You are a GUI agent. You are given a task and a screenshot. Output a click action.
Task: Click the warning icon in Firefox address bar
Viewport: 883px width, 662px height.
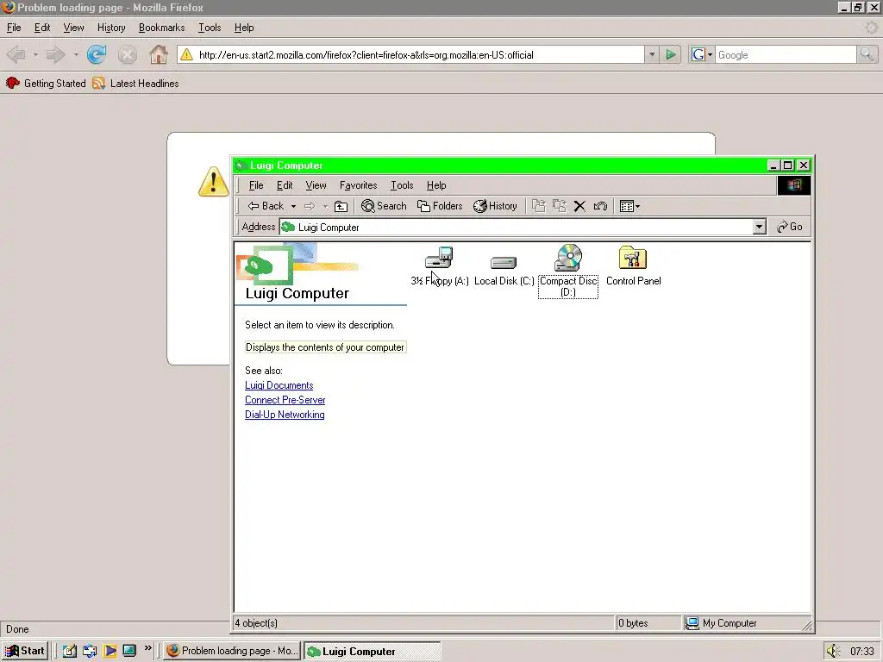(x=186, y=54)
